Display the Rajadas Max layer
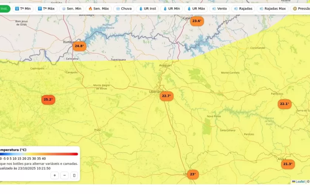This screenshot has height=194, width=310. (272, 8)
